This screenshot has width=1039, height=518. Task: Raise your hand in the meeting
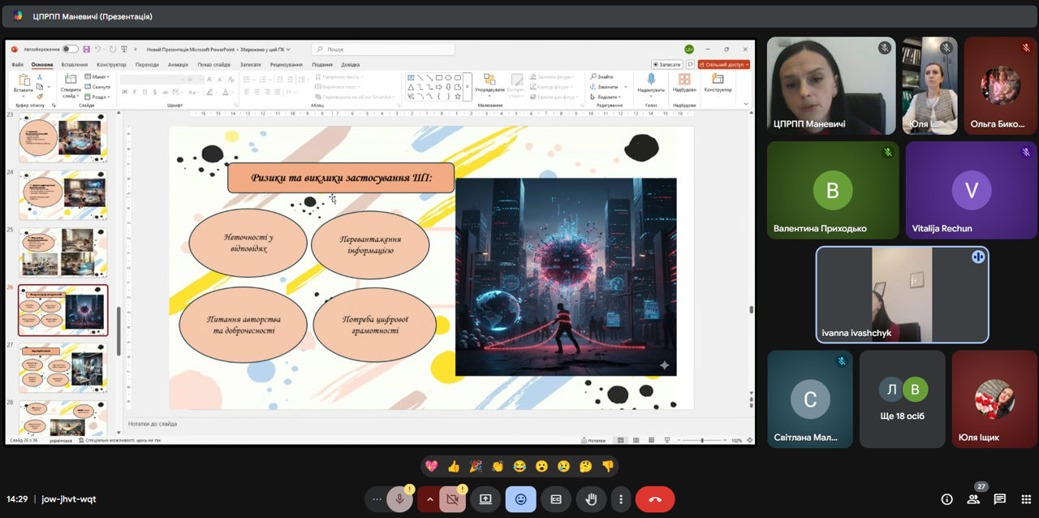click(591, 499)
